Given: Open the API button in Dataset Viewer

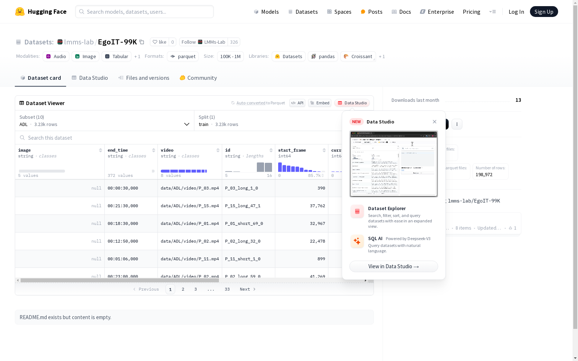Looking at the screenshot, I should pos(297,103).
